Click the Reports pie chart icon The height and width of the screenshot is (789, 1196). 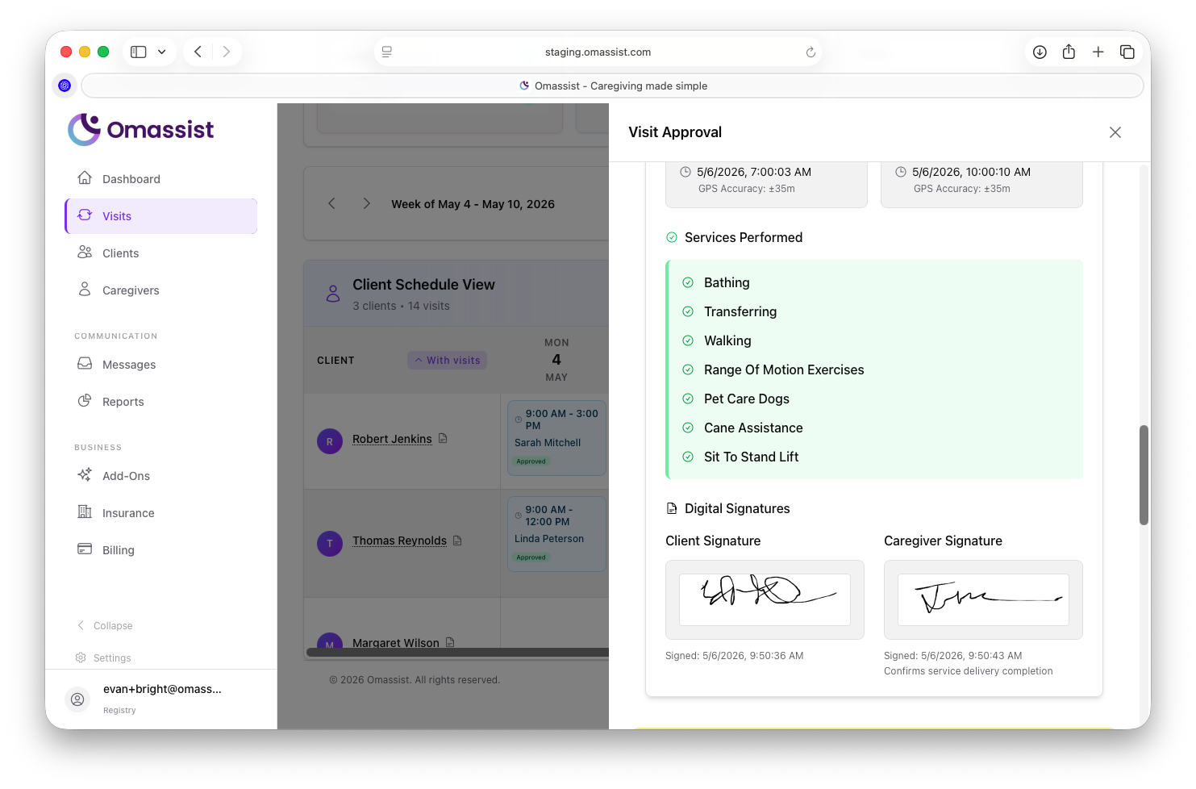(x=85, y=400)
